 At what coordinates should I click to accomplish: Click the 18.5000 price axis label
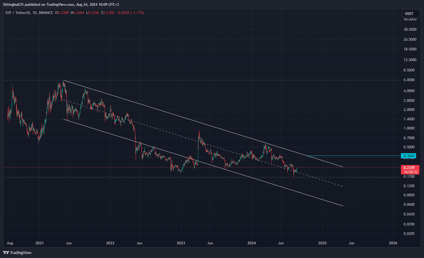[x=409, y=49]
